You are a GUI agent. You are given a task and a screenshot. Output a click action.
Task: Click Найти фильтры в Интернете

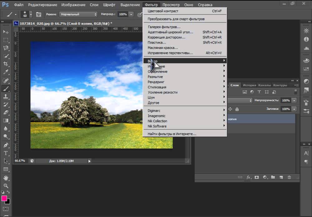tap(172, 134)
